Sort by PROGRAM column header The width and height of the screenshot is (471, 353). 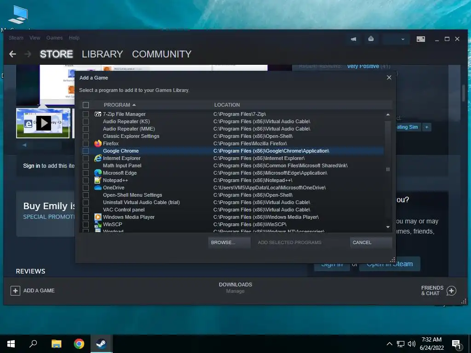click(120, 105)
